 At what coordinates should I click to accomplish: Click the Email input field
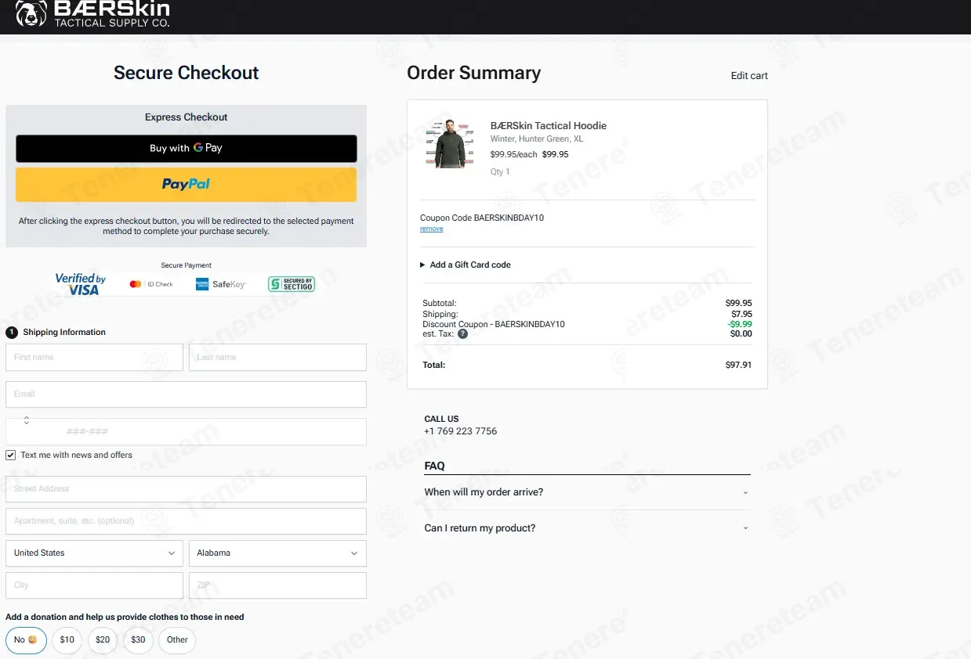point(186,394)
